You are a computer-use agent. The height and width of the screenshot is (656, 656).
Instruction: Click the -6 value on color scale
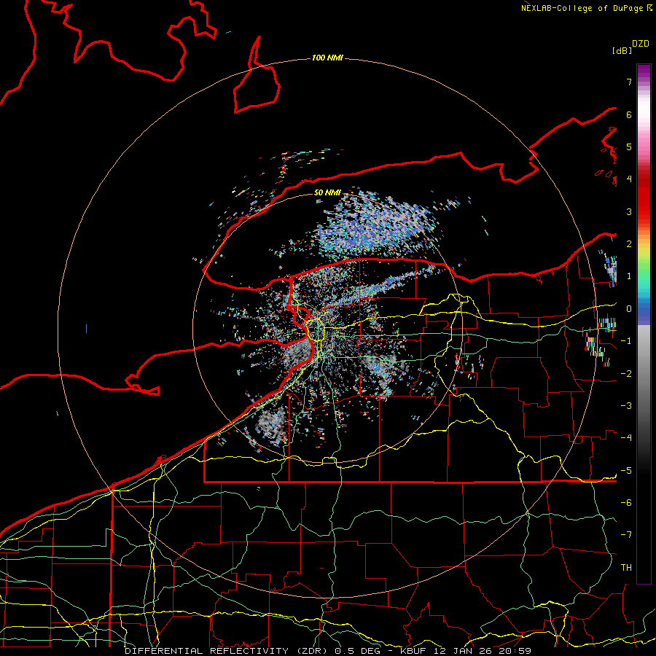626,503
